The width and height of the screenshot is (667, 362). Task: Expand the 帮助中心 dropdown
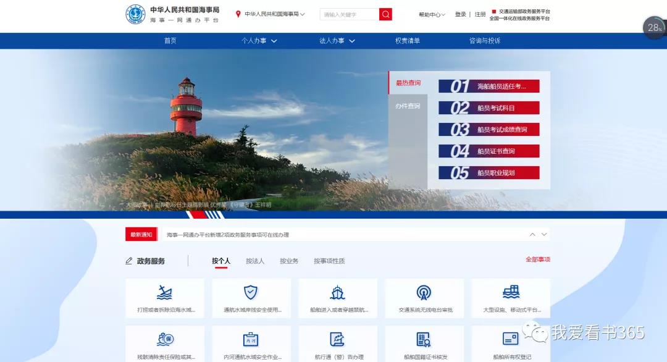[x=432, y=14]
